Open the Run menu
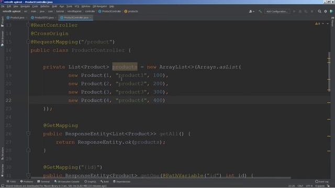 pyautogui.click(x=62, y=6)
